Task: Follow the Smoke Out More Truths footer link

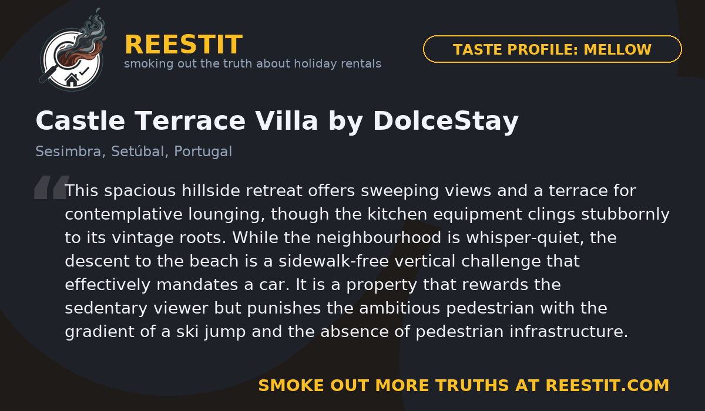Action: point(463,386)
